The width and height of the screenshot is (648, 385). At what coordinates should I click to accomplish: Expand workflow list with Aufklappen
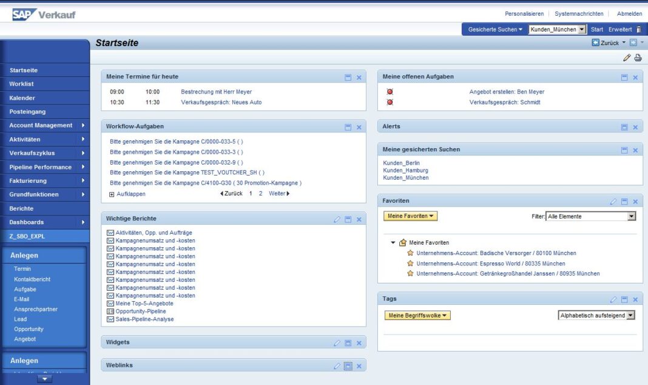127,194
